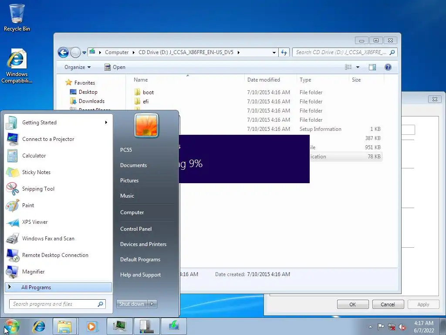This screenshot has width=446, height=335.
Task: Click the Start orb button
Action: click(12, 326)
